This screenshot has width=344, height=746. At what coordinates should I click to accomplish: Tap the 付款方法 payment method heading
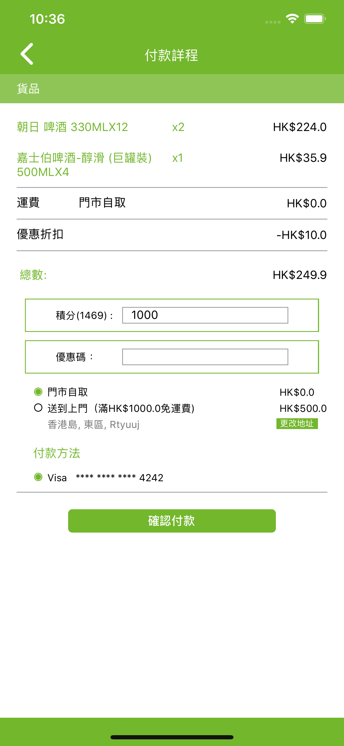click(57, 453)
